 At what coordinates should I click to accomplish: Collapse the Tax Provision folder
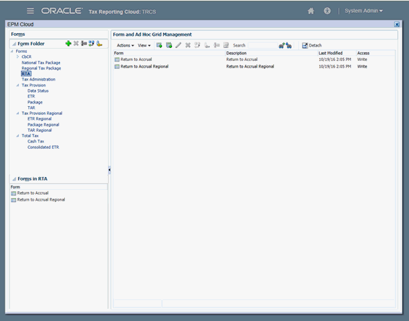[18, 85]
